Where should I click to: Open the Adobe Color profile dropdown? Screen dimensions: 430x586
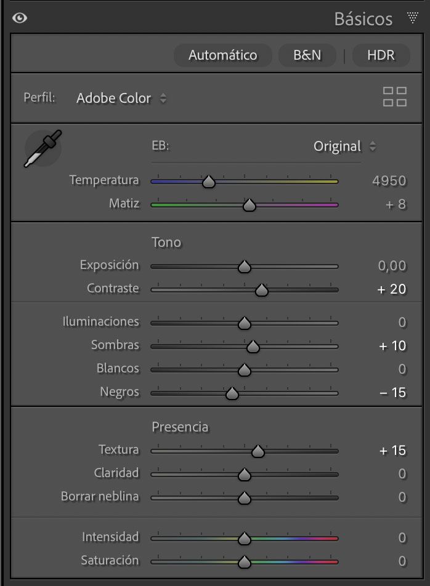coord(121,98)
